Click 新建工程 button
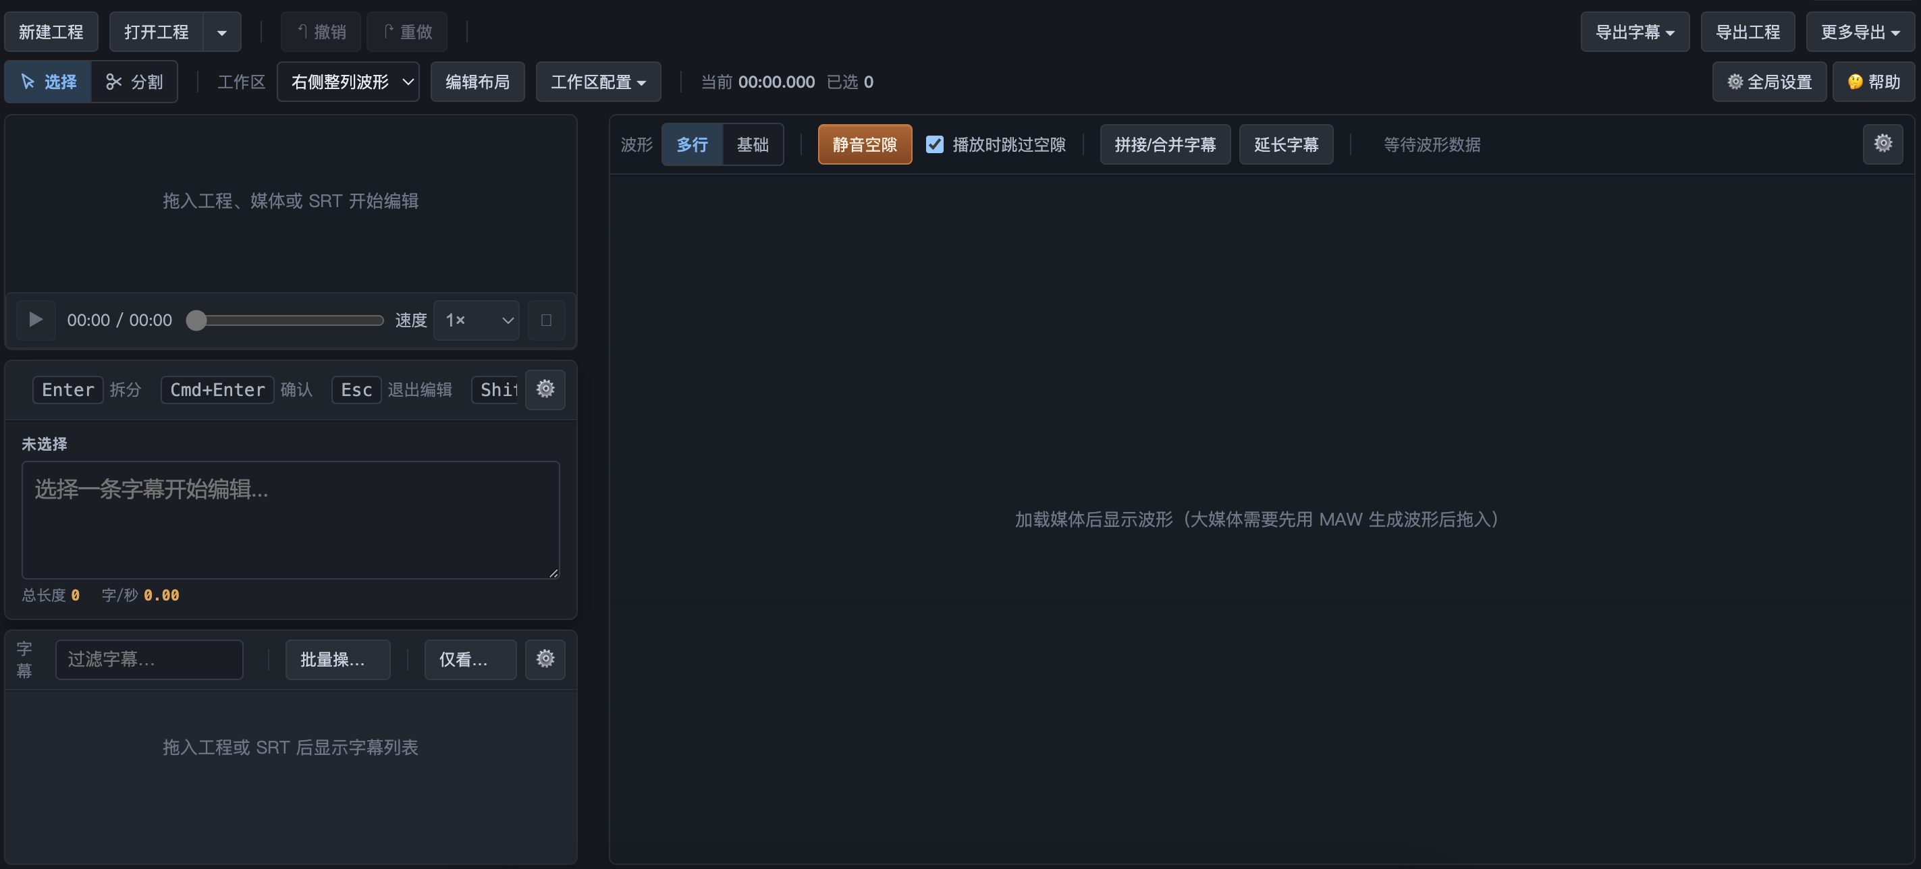 (51, 32)
